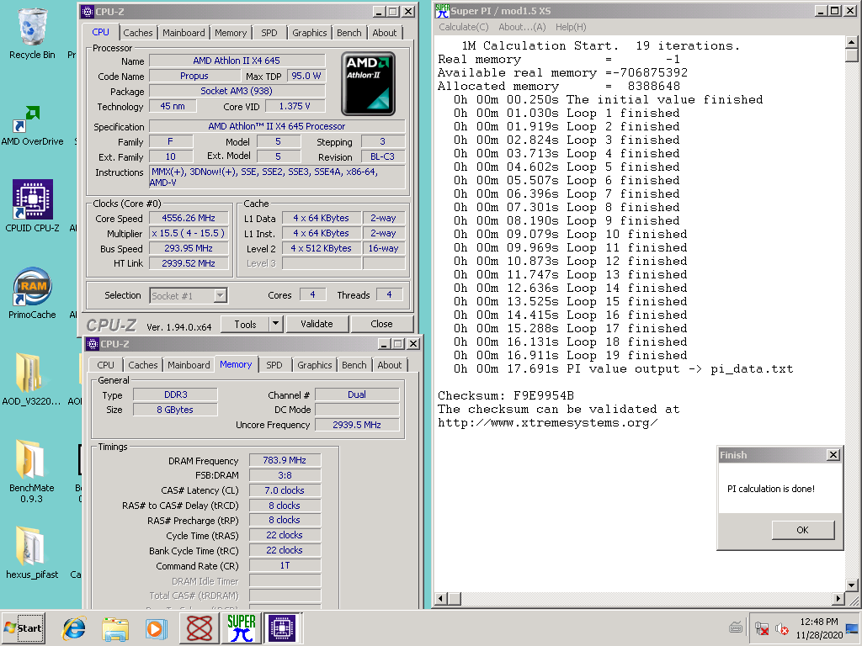Open Windows Media Player from taskbar
This screenshot has height=646, width=862.
tap(156, 628)
